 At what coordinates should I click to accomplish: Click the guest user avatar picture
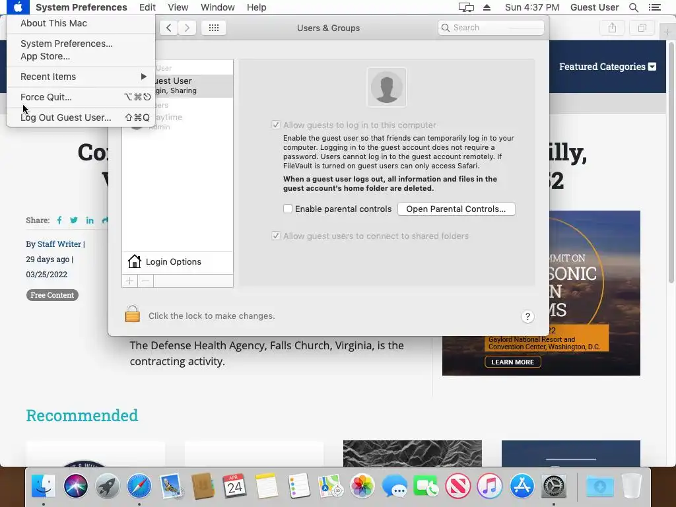(x=387, y=87)
